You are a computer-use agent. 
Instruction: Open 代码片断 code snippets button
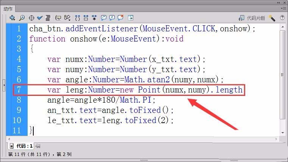(252, 18)
